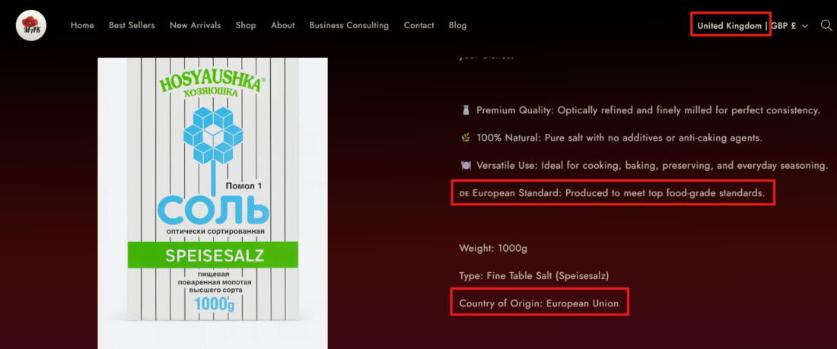
Task: Open the Shop menu link
Action: pos(246,25)
